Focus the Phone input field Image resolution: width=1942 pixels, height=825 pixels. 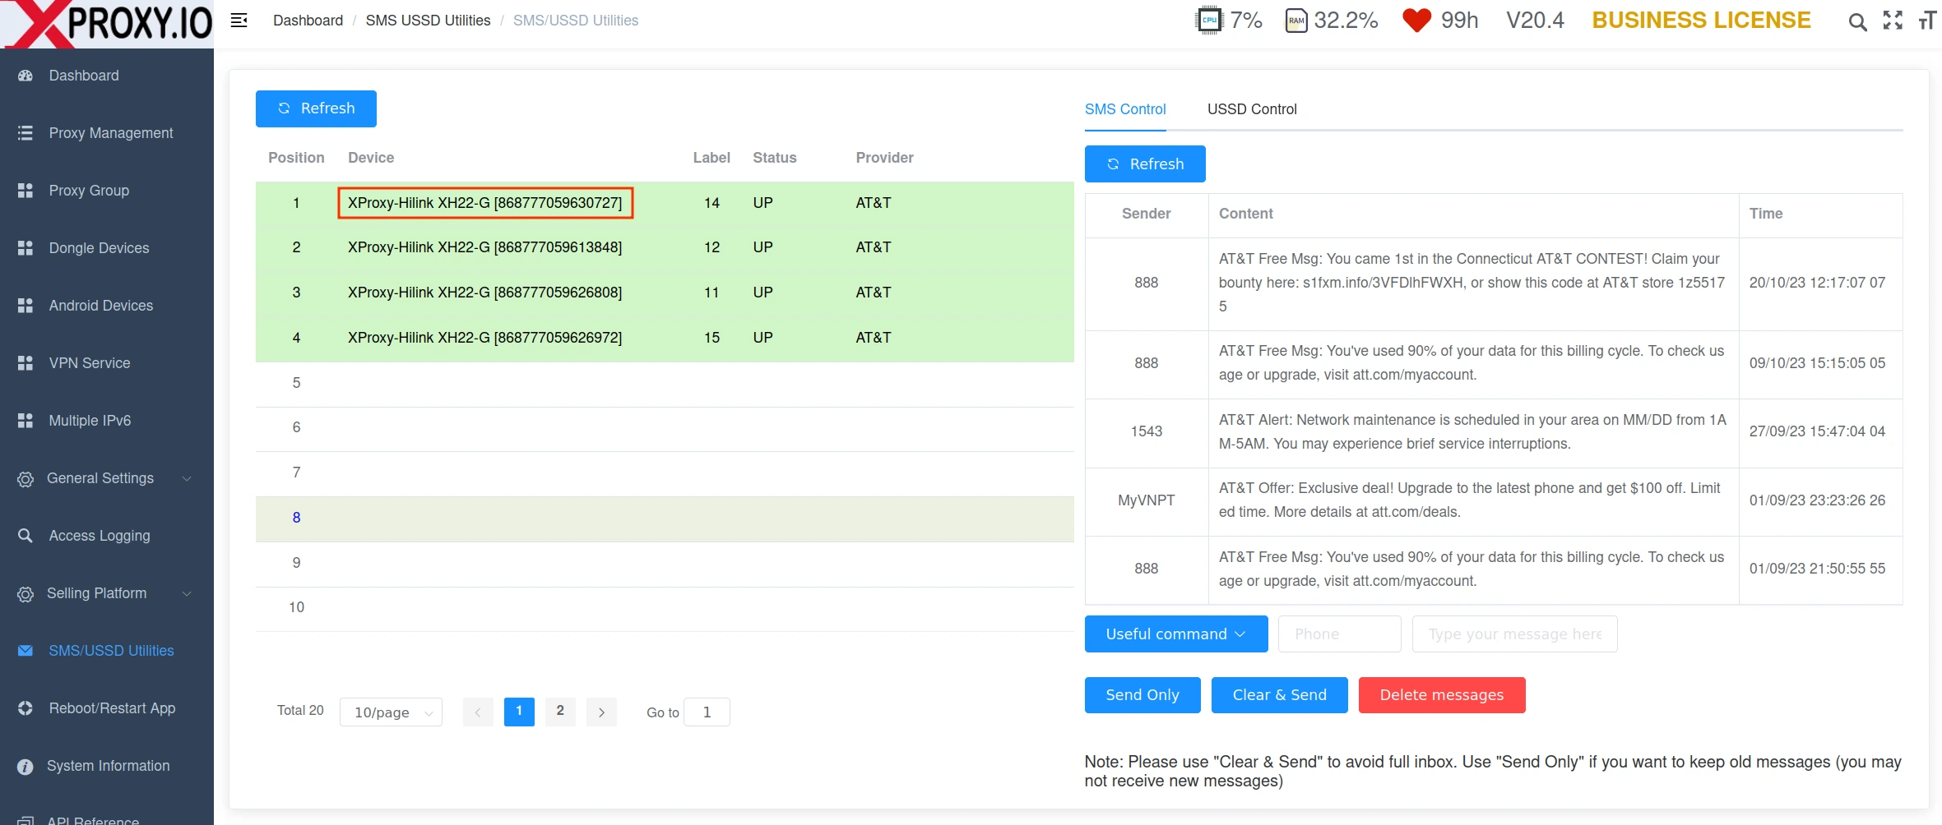click(1340, 634)
